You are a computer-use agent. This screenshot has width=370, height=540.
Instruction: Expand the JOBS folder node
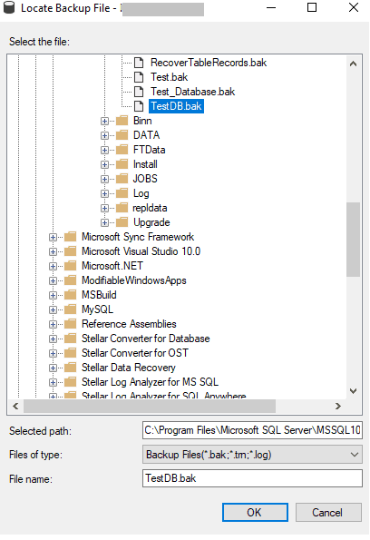coord(104,179)
